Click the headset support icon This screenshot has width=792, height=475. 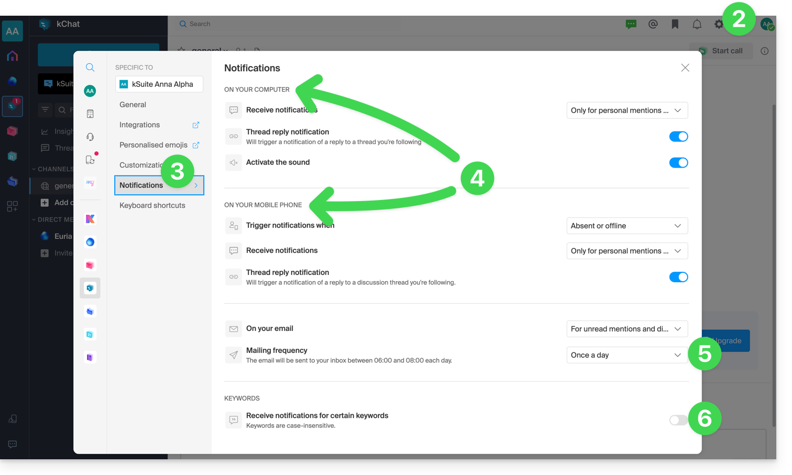pyautogui.click(x=90, y=137)
